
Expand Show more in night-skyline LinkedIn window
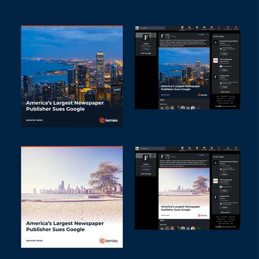(225, 92)
